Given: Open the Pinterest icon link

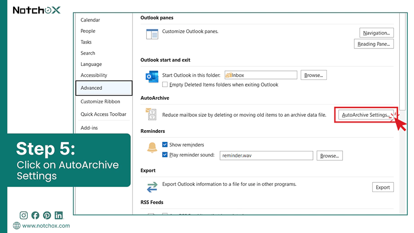Looking at the screenshot, I should [x=47, y=215].
